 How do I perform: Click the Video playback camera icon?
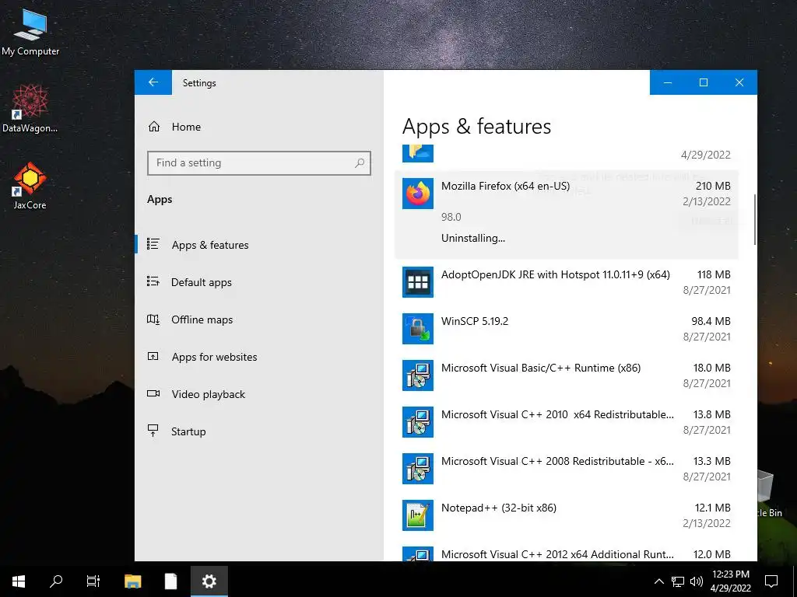coord(153,393)
